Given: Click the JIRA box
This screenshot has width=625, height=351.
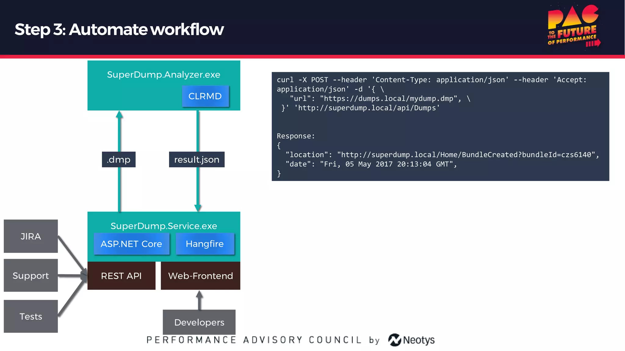Looking at the screenshot, I should 31,236.
